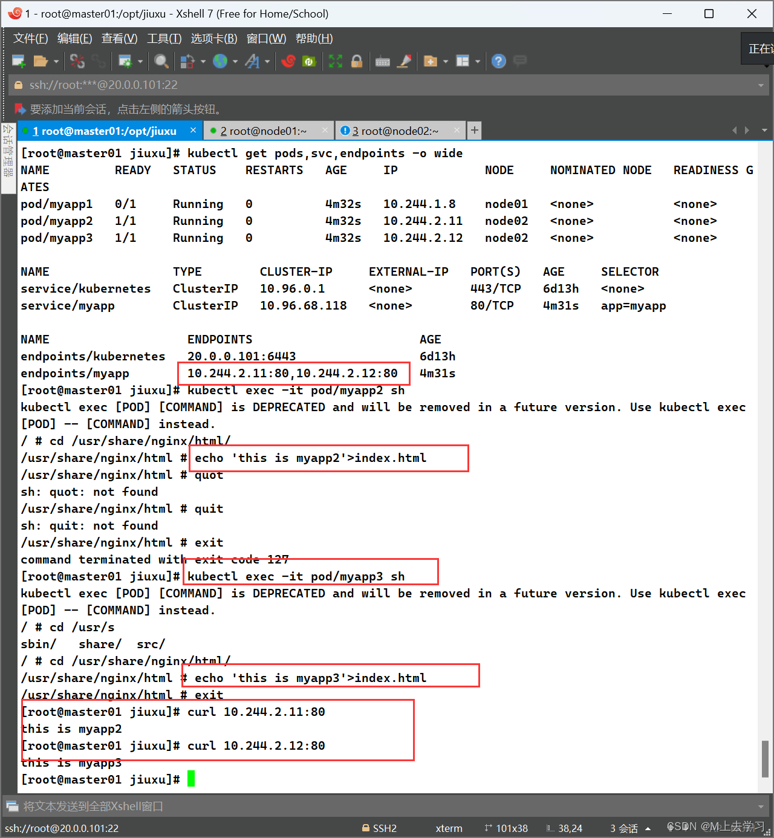Viewport: 774px width, 838px height.
Task: Click the Xshell app icon in title bar
Action: pos(14,13)
